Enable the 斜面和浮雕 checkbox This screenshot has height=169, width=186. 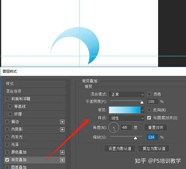click(x=7, y=99)
